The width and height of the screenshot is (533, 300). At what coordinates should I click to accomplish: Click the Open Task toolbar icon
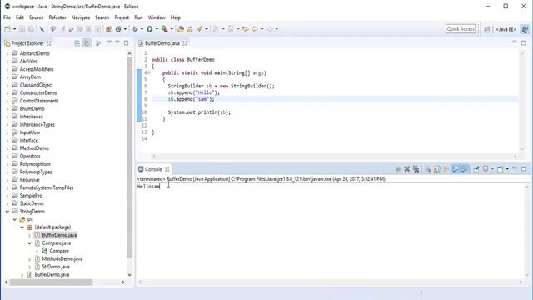[x=190, y=29]
